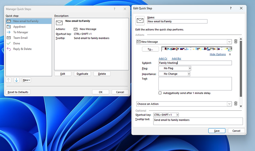The width and height of the screenshot is (255, 151).
Task: Click the To... recipients button
Action: tap(150, 49)
